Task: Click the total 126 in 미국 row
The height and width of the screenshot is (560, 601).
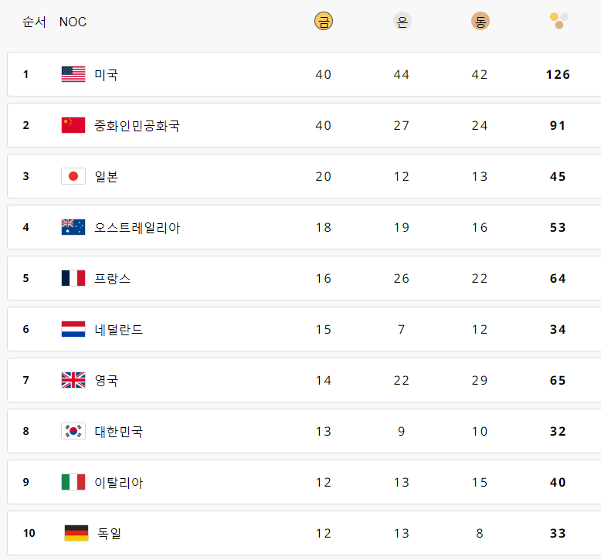Action: tap(558, 74)
